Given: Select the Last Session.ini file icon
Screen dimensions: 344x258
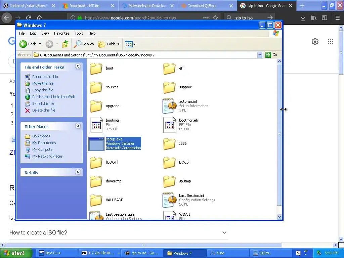Looking at the screenshot, I should pyautogui.click(x=169, y=200).
